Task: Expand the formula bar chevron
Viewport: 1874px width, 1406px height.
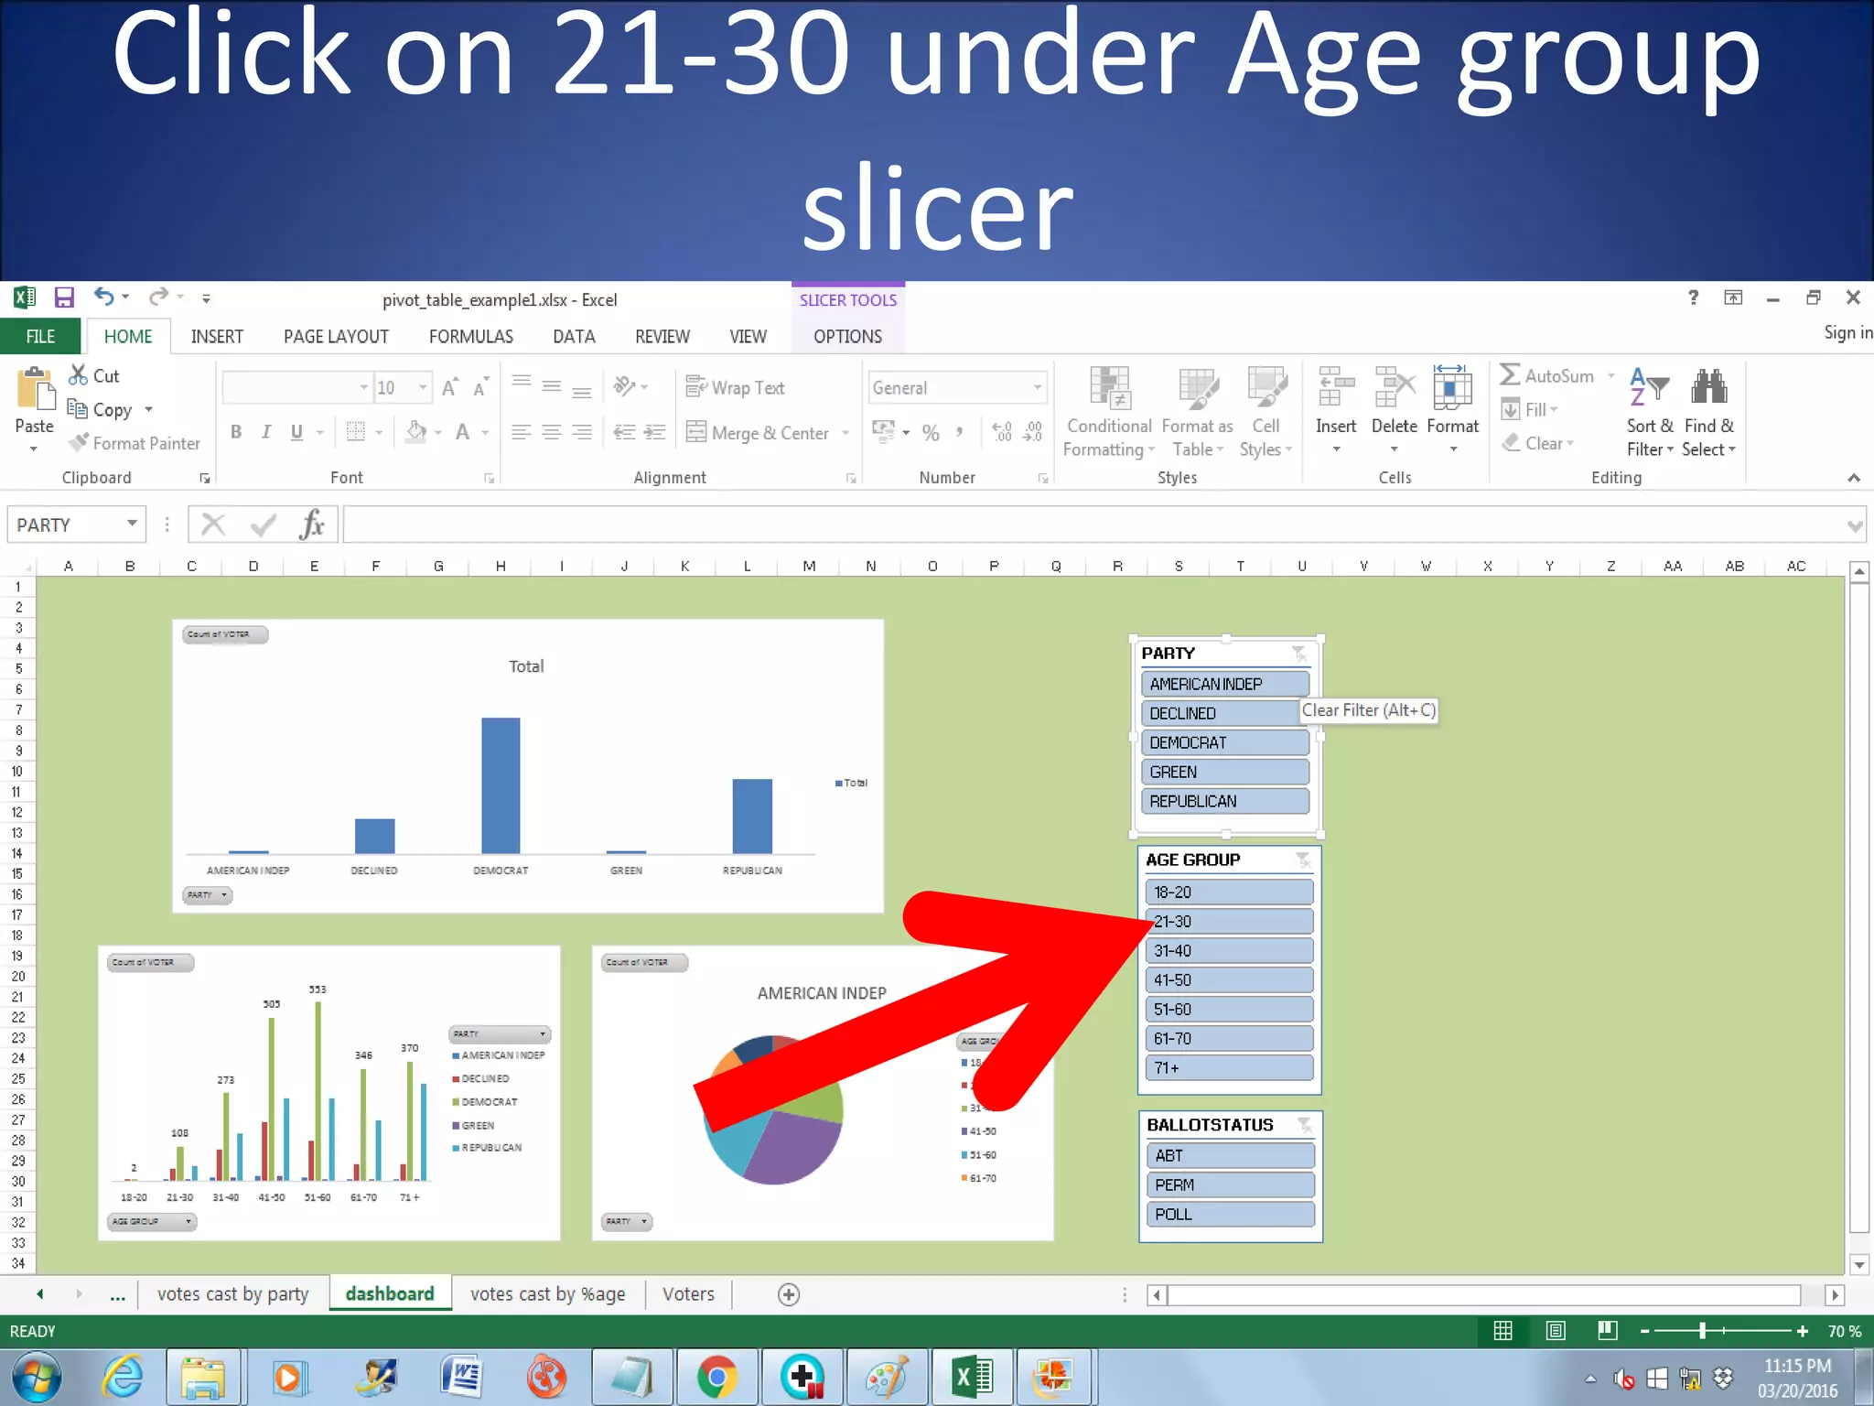Action: click(1855, 525)
